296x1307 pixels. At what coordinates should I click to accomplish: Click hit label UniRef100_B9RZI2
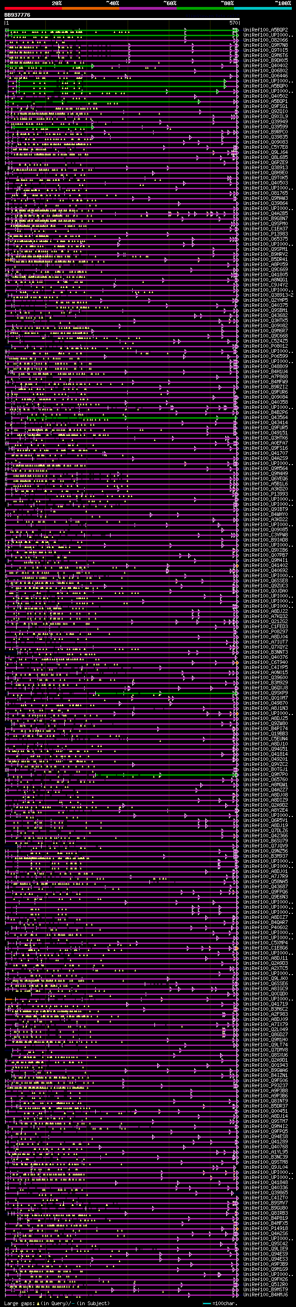[x=265, y=387]
